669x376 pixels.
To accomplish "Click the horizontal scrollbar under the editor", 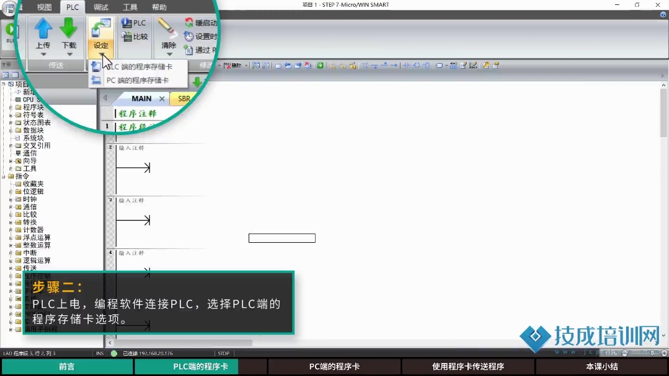I will click(x=184, y=343).
